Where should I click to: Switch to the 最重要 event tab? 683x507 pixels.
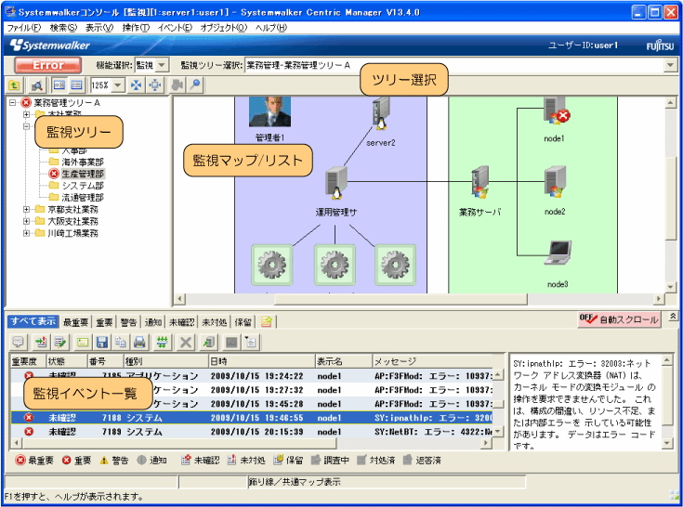[75, 322]
